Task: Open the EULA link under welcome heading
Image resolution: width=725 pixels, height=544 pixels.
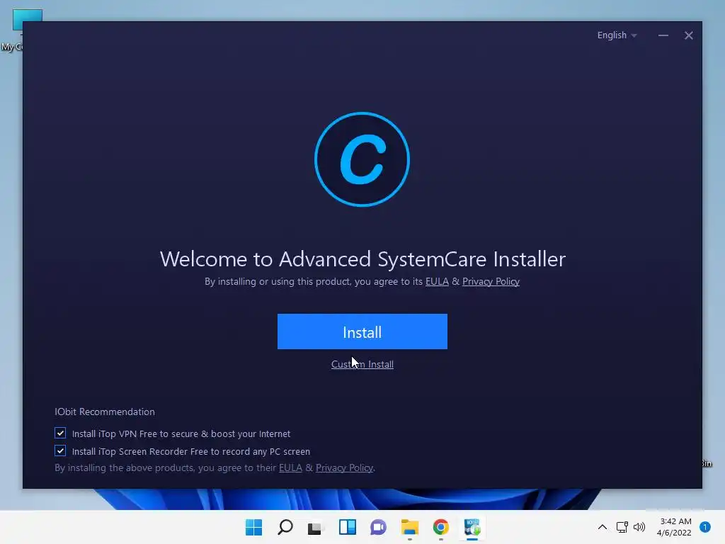Action: pyautogui.click(x=437, y=282)
